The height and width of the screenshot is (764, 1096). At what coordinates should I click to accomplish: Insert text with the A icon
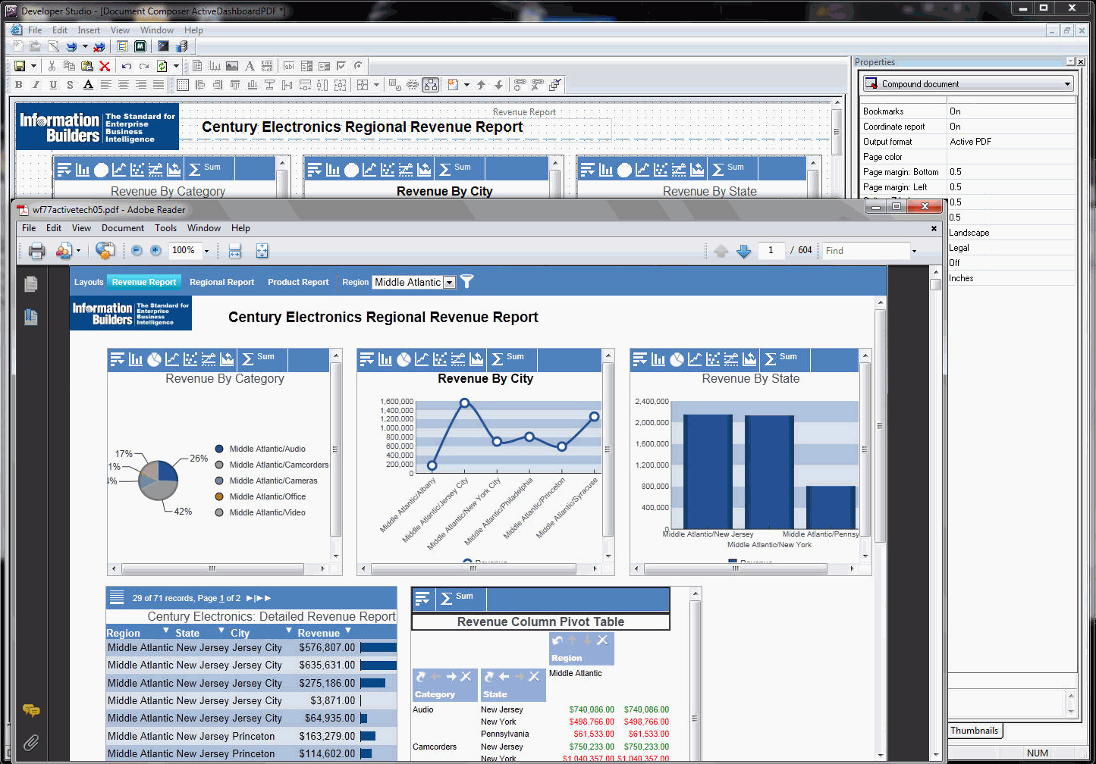click(x=250, y=66)
